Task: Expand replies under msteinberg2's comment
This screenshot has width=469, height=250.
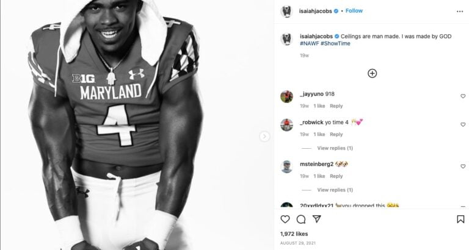Action: [335, 190]
